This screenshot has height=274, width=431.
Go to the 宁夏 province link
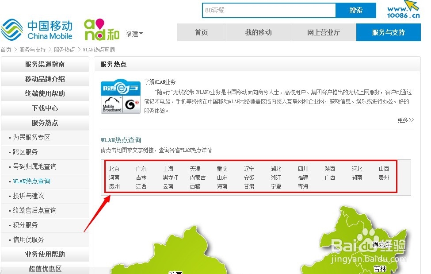pyautogui.click(x=276, y=186)
